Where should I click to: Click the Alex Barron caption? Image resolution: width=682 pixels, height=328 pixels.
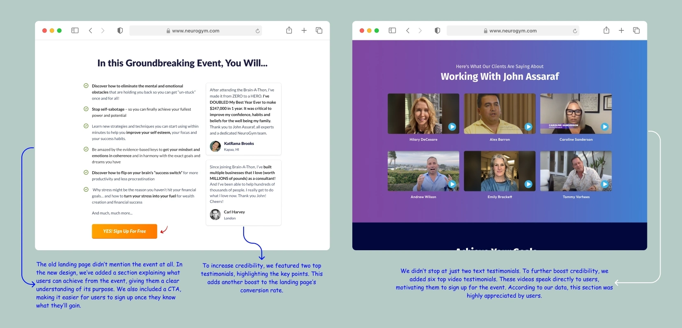pos(500,140)
